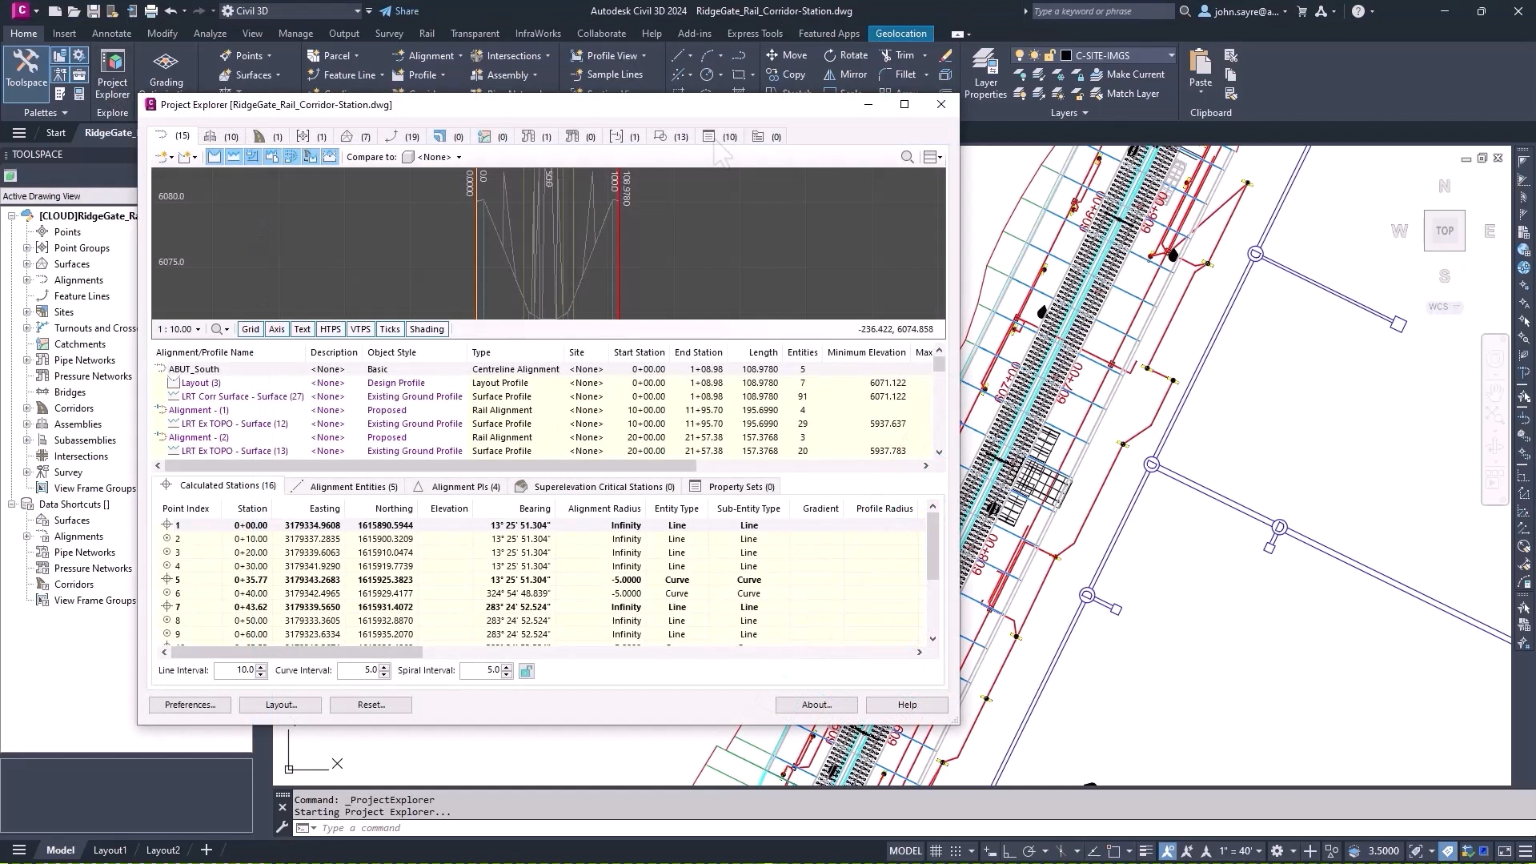Click the Line Interval value field
Viewport: 1536px width, 864px height.
(235, 670)
